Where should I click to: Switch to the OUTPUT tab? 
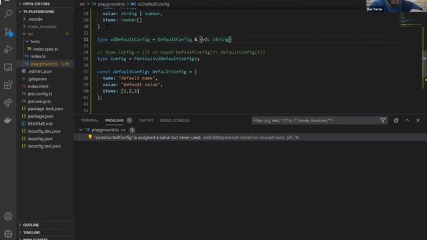(x=146, y=120)
